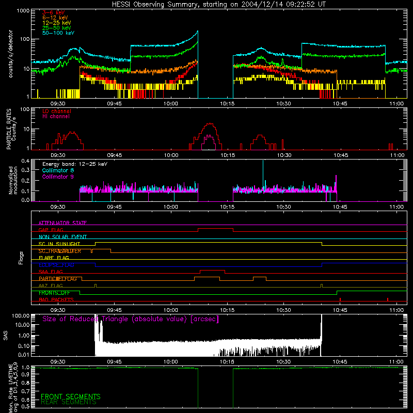Image resolution: width=413 pixels, height=413 pixels.
Task: Click the FLARE_FLAG label
Action: [x=54, y=258]
